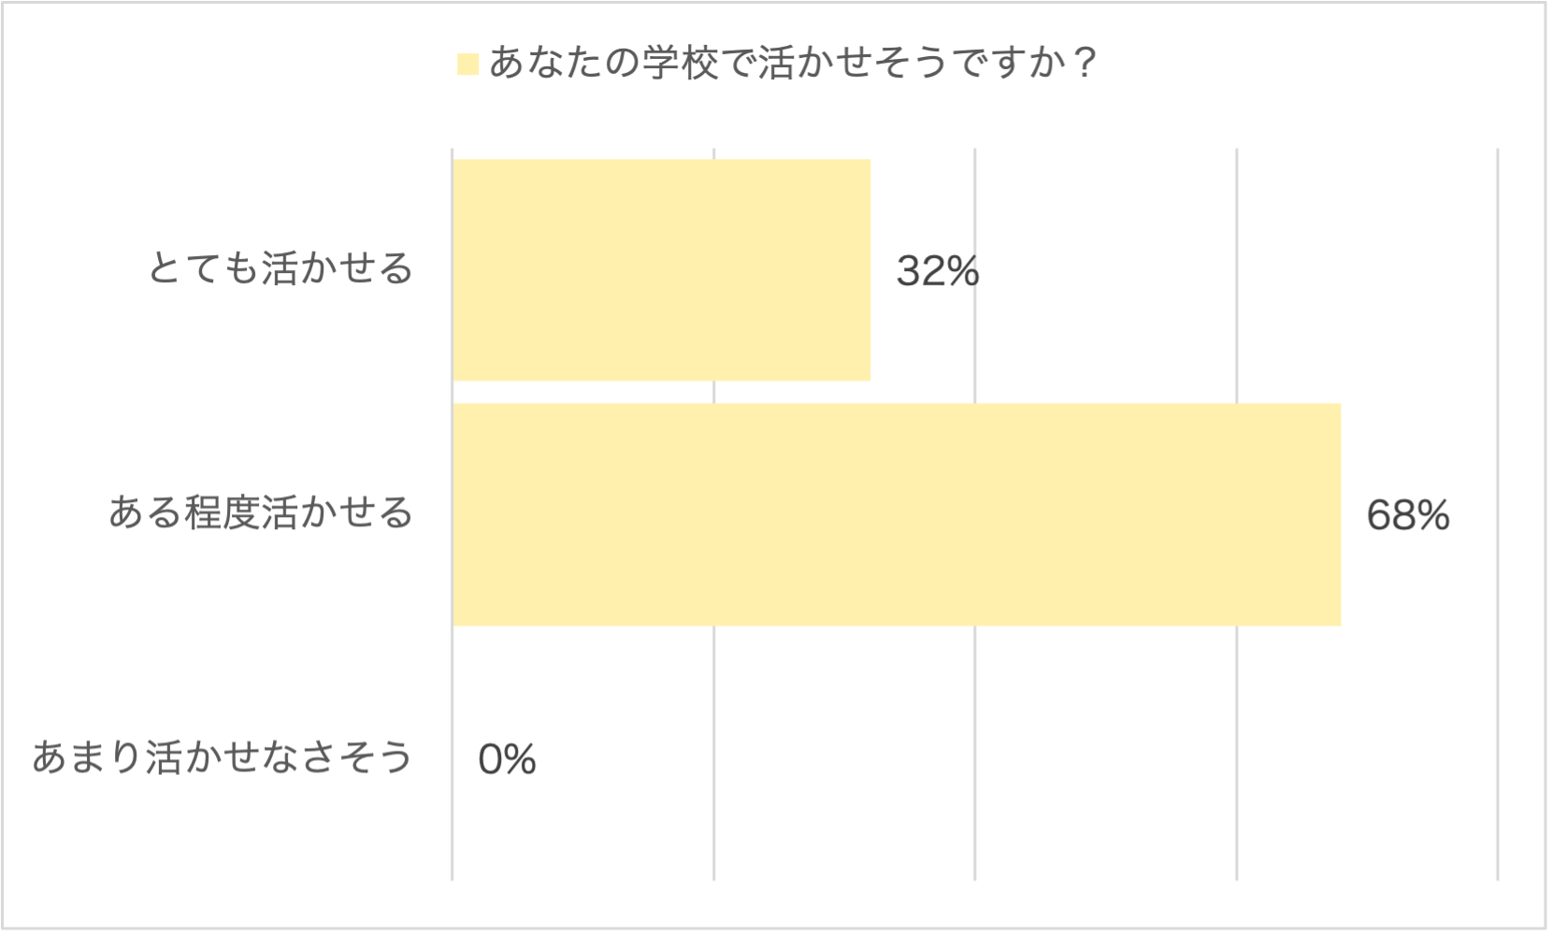The width and height of the screenshot is (1551, 934).
Task: Select the axis label とても活かせる
Action: (x=280, y=269)
